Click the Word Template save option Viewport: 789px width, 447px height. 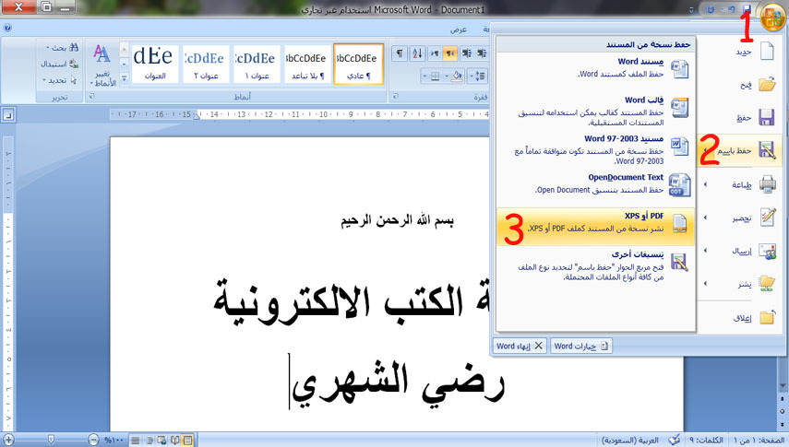595,112
